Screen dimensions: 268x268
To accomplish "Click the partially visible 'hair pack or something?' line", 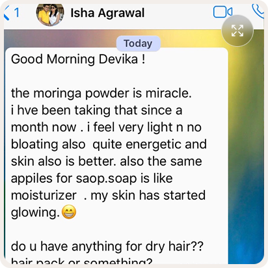I will 81,260.
